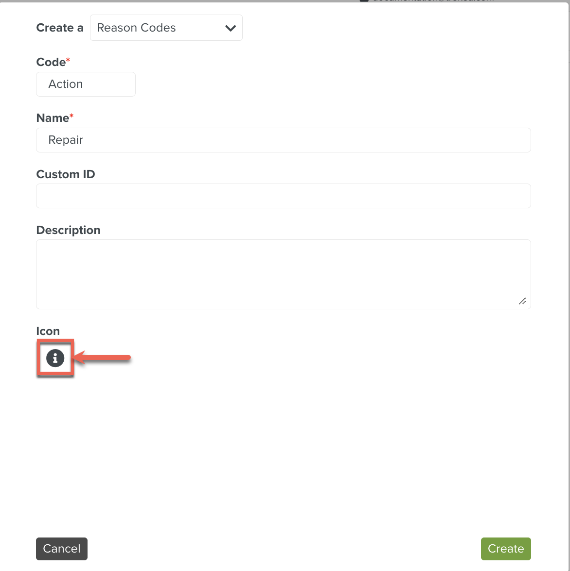Click the Description label
Screen dimensions: 570x571
point(68,230)
